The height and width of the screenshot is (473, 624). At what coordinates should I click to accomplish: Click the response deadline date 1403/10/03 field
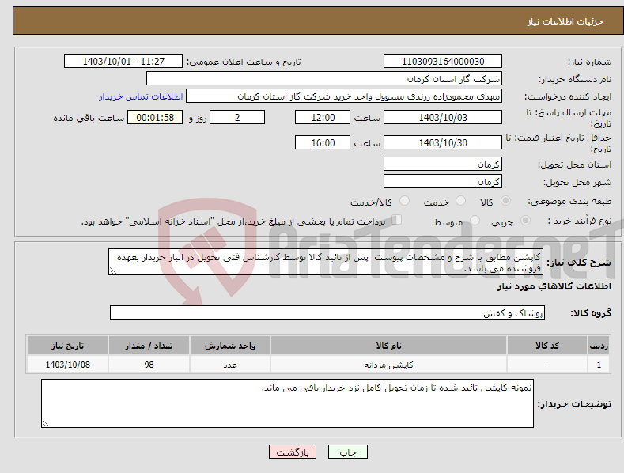pyautogui.click(x=443, y=117)
